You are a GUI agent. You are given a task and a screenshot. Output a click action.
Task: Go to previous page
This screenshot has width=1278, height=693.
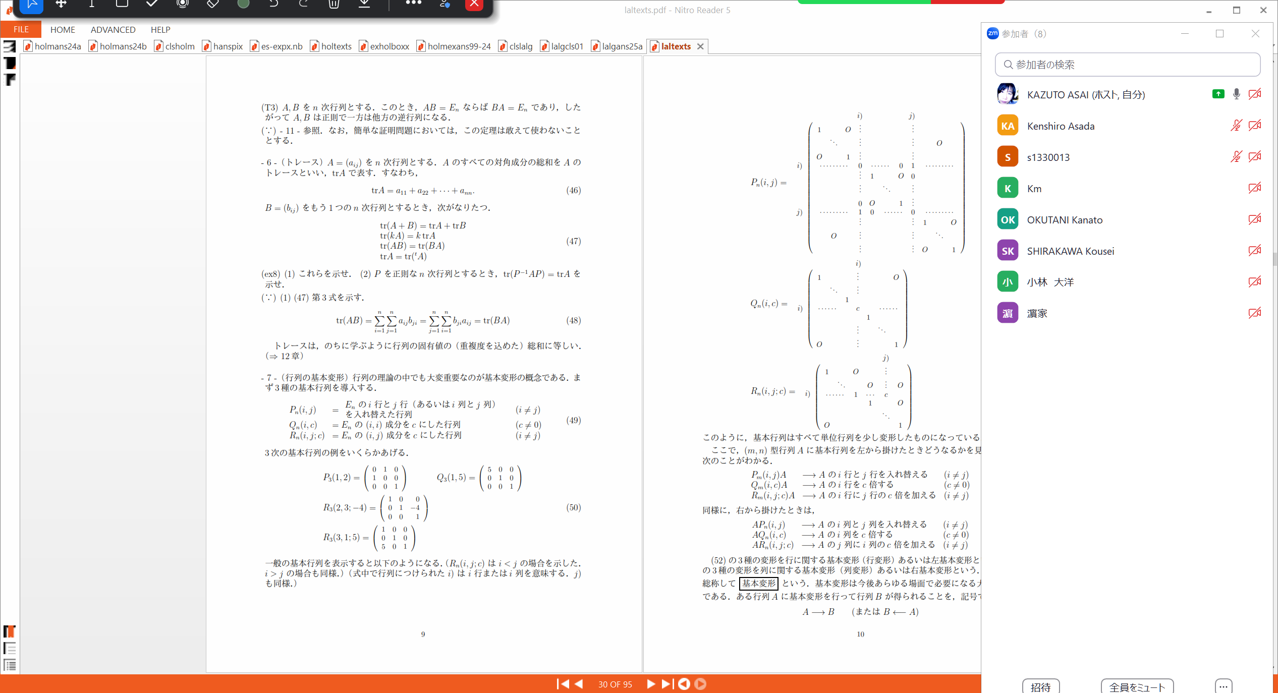click(x=579, y=684)
